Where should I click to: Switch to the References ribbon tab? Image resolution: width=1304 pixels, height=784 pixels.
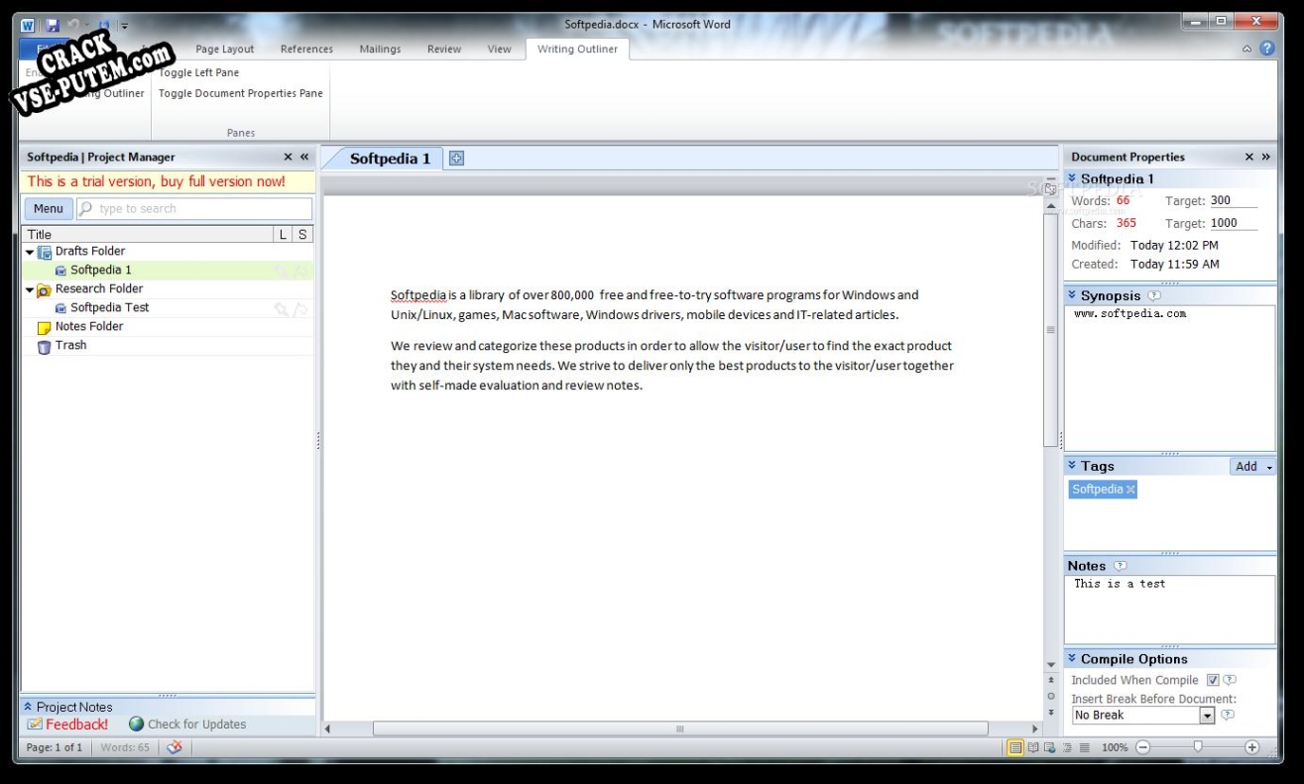tap(306, 49)
